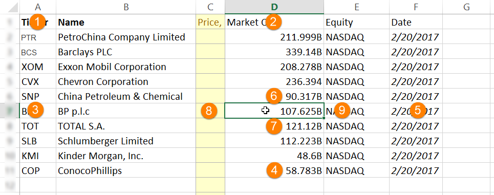Select column E header
This screenshot has width=494, height=195.
(x=356, y=7)
